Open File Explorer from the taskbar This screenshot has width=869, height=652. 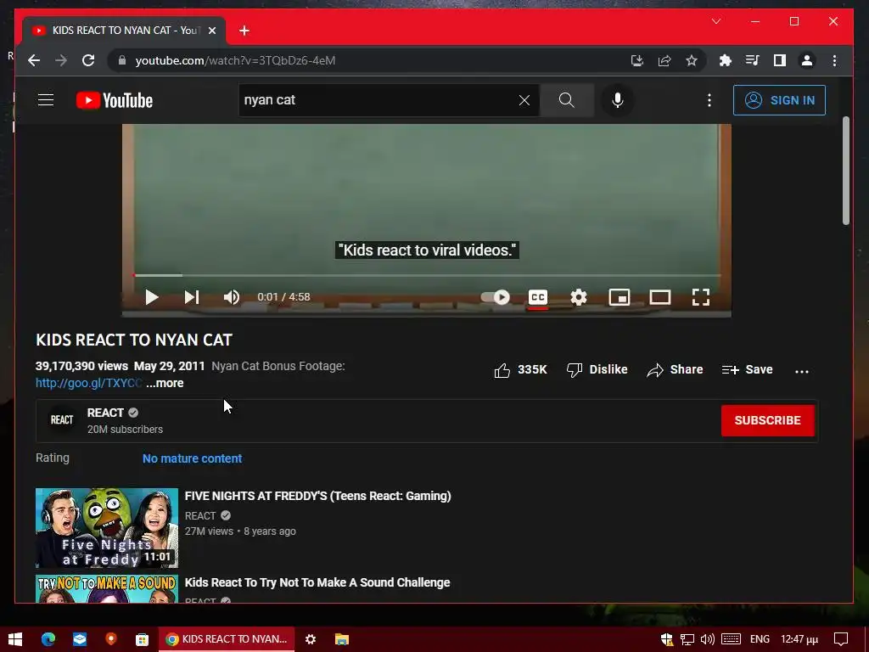point(342,639)
